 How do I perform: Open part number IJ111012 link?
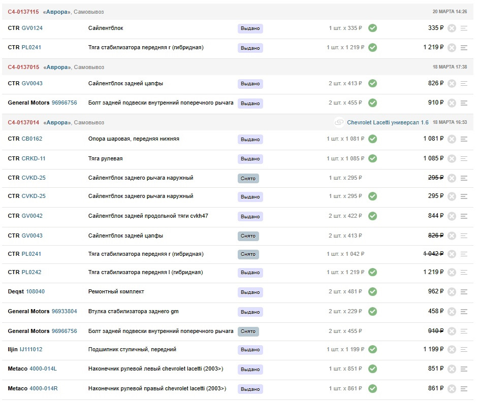[31, 349]
